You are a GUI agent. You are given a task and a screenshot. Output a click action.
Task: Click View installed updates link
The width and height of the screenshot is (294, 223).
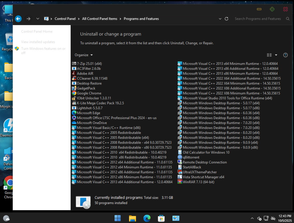click(38, 42)
